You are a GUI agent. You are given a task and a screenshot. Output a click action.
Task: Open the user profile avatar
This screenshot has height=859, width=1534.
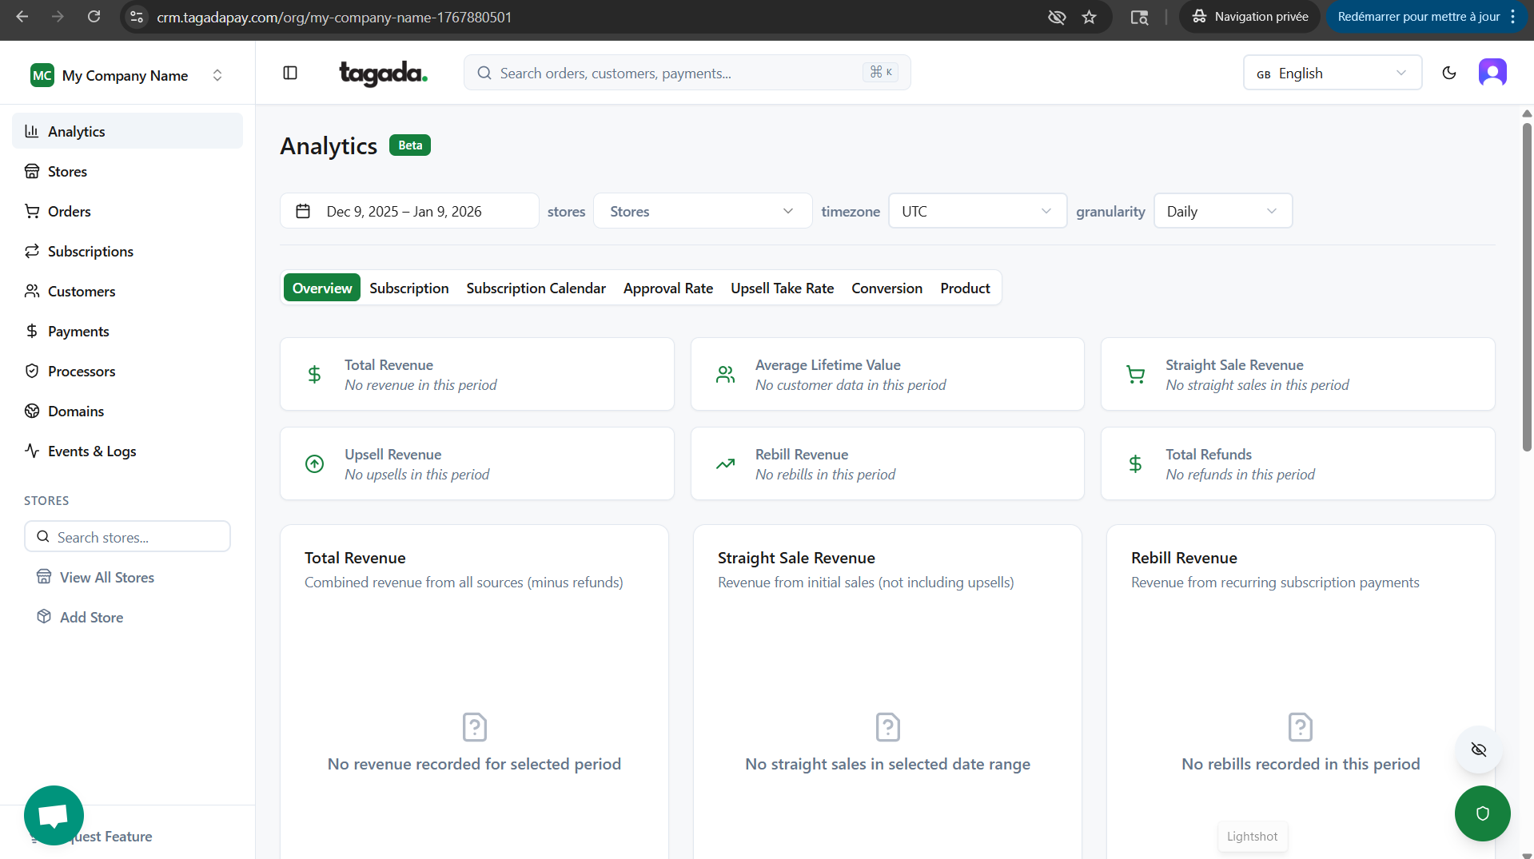coord(1492,73)
